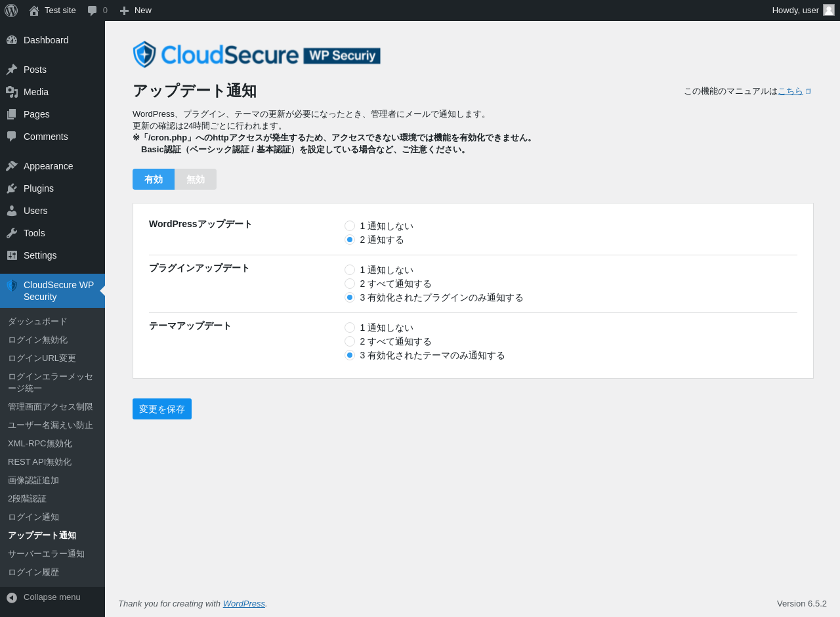Click the user avatar icon
The height and width of the screenshot is (617, 840).
coord(829,10)
